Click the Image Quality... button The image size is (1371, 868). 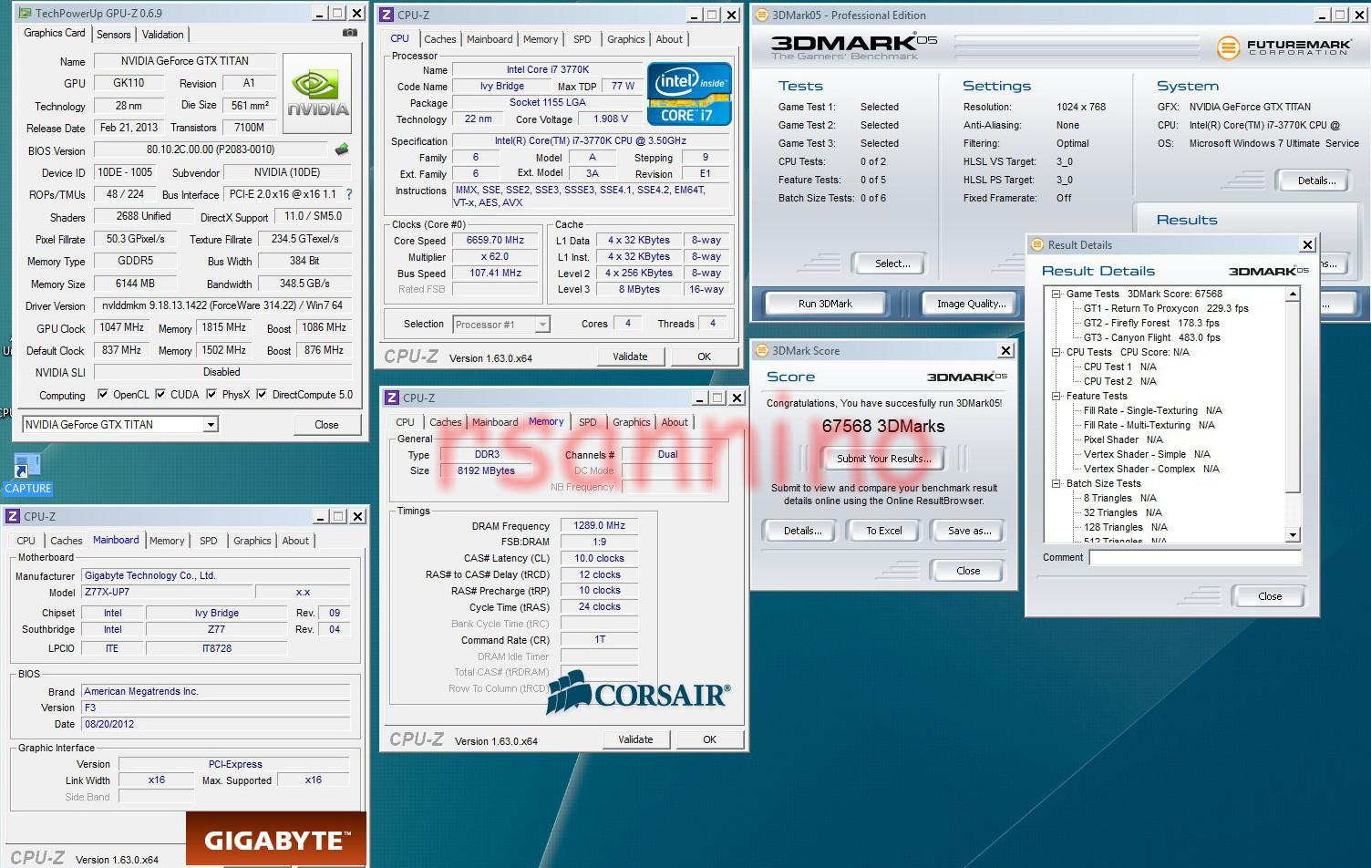tap(971, 304)
